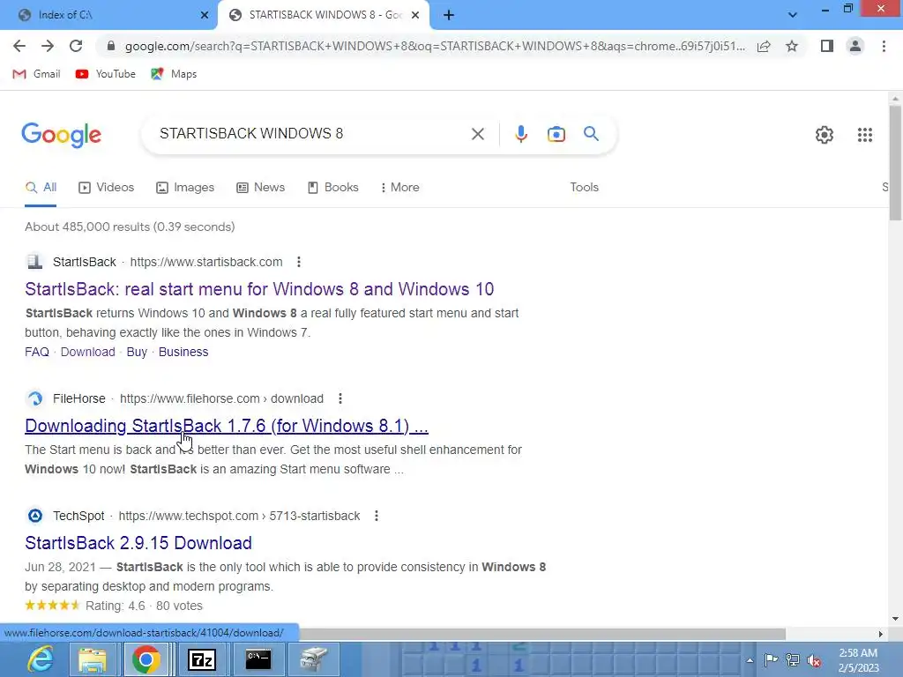The width and height of the screenshot is (903, 677).
Task: Open Chrome's three-dot menu
Action: coord(884,46)
